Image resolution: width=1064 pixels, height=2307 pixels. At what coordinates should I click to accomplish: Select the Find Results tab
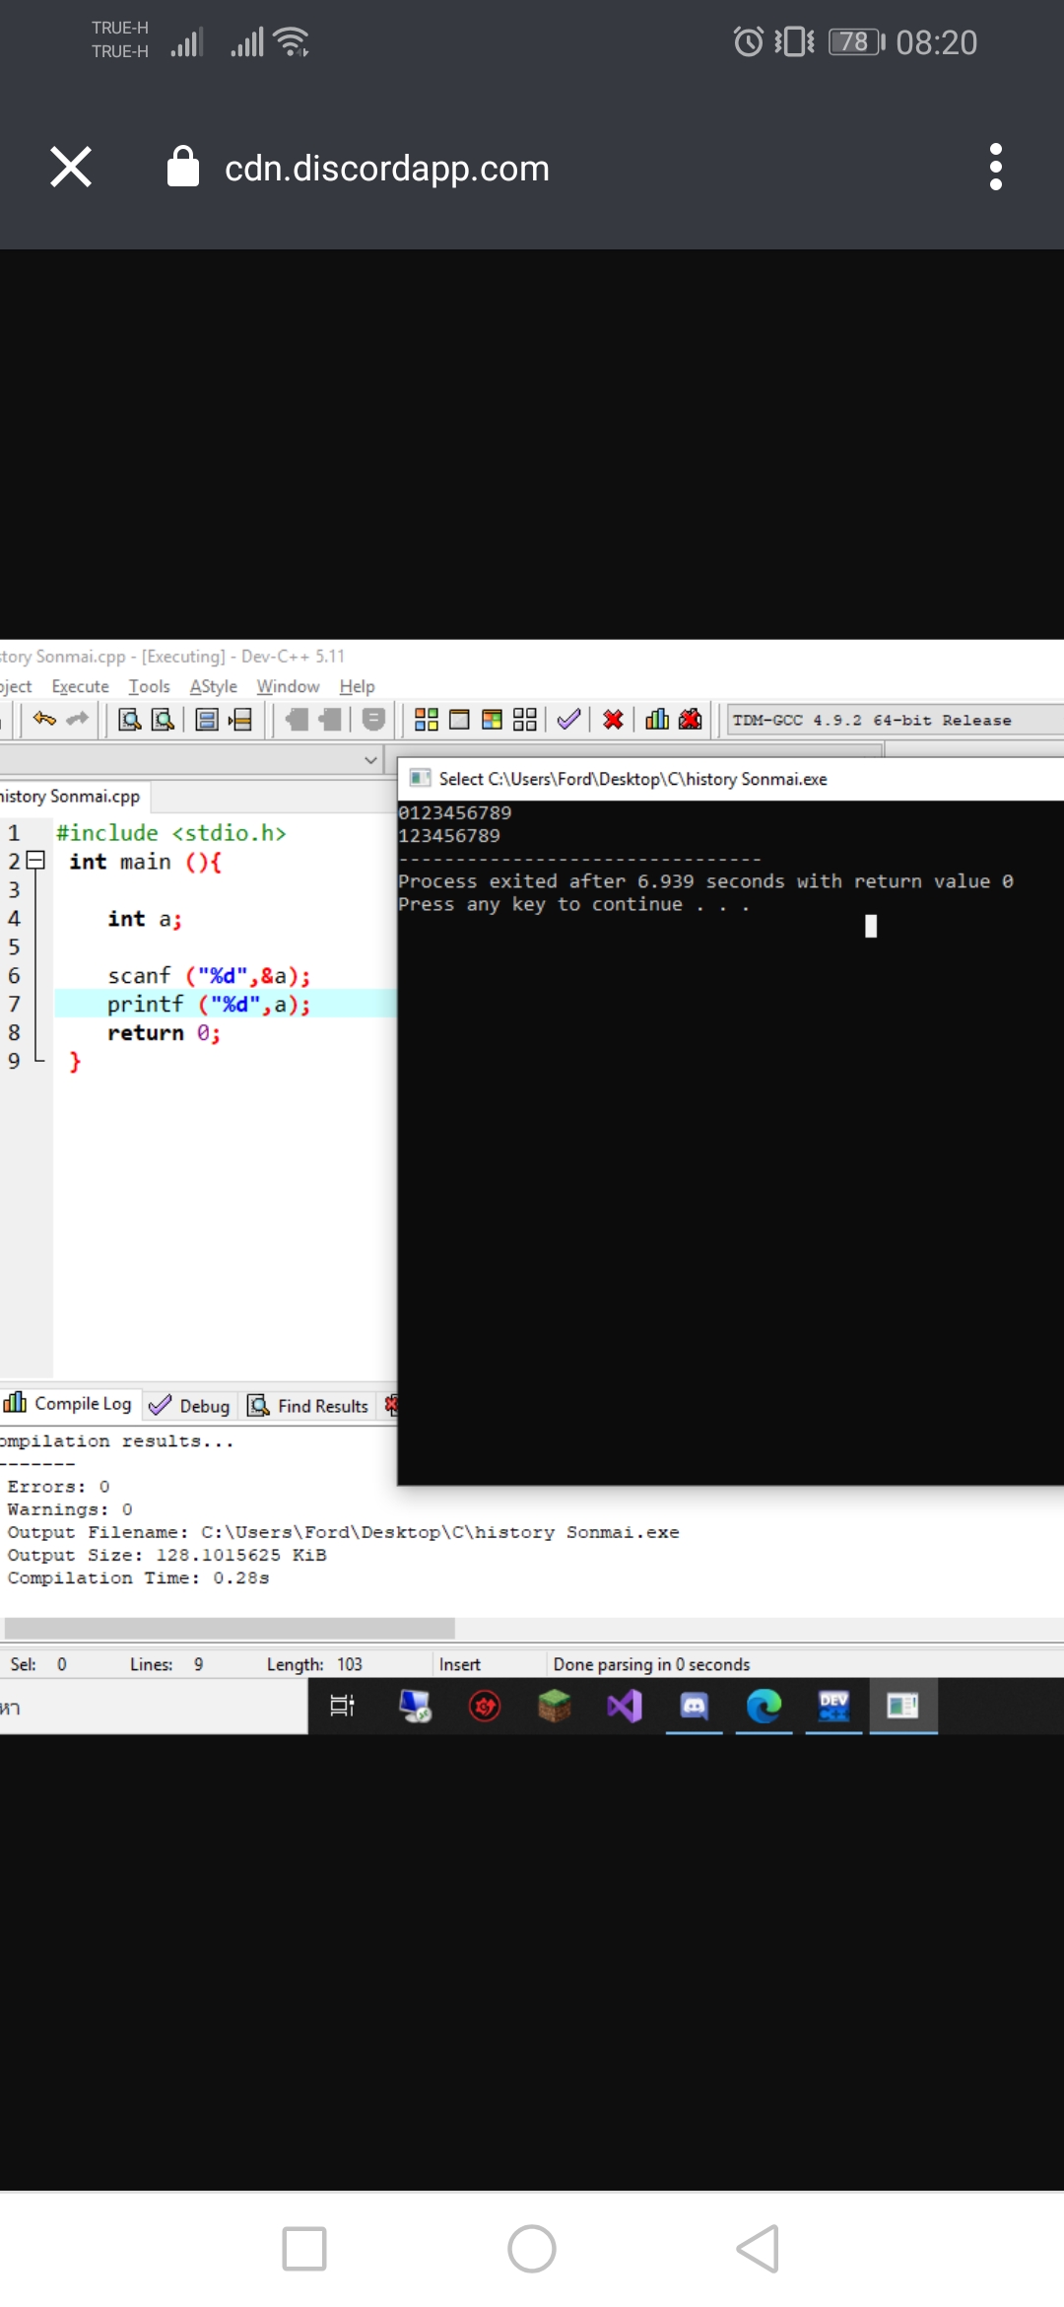click(x=309, y=1406)
